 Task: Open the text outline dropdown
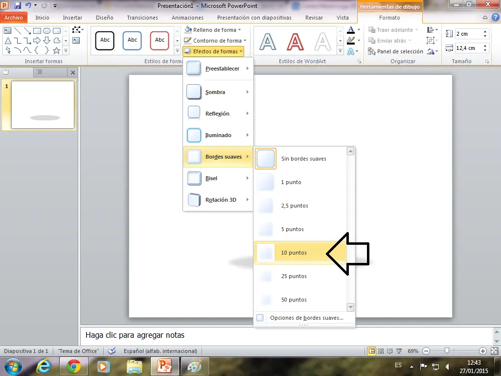click(359, 41)
